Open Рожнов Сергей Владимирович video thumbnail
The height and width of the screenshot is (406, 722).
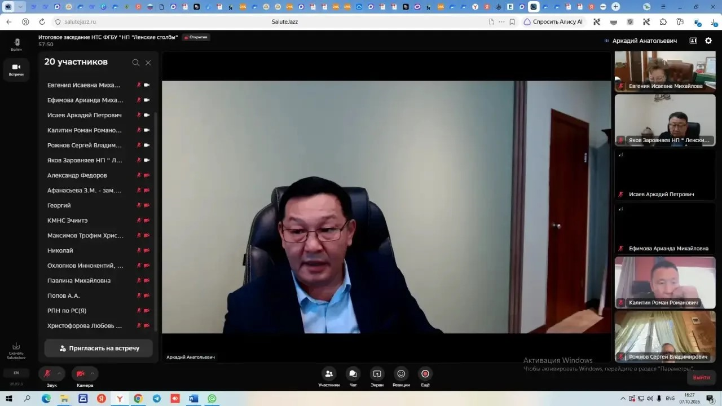(665, 337)
